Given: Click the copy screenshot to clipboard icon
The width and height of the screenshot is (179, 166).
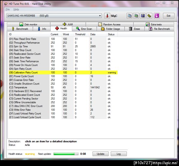Looking at the screenshot, I should (136, 16).
